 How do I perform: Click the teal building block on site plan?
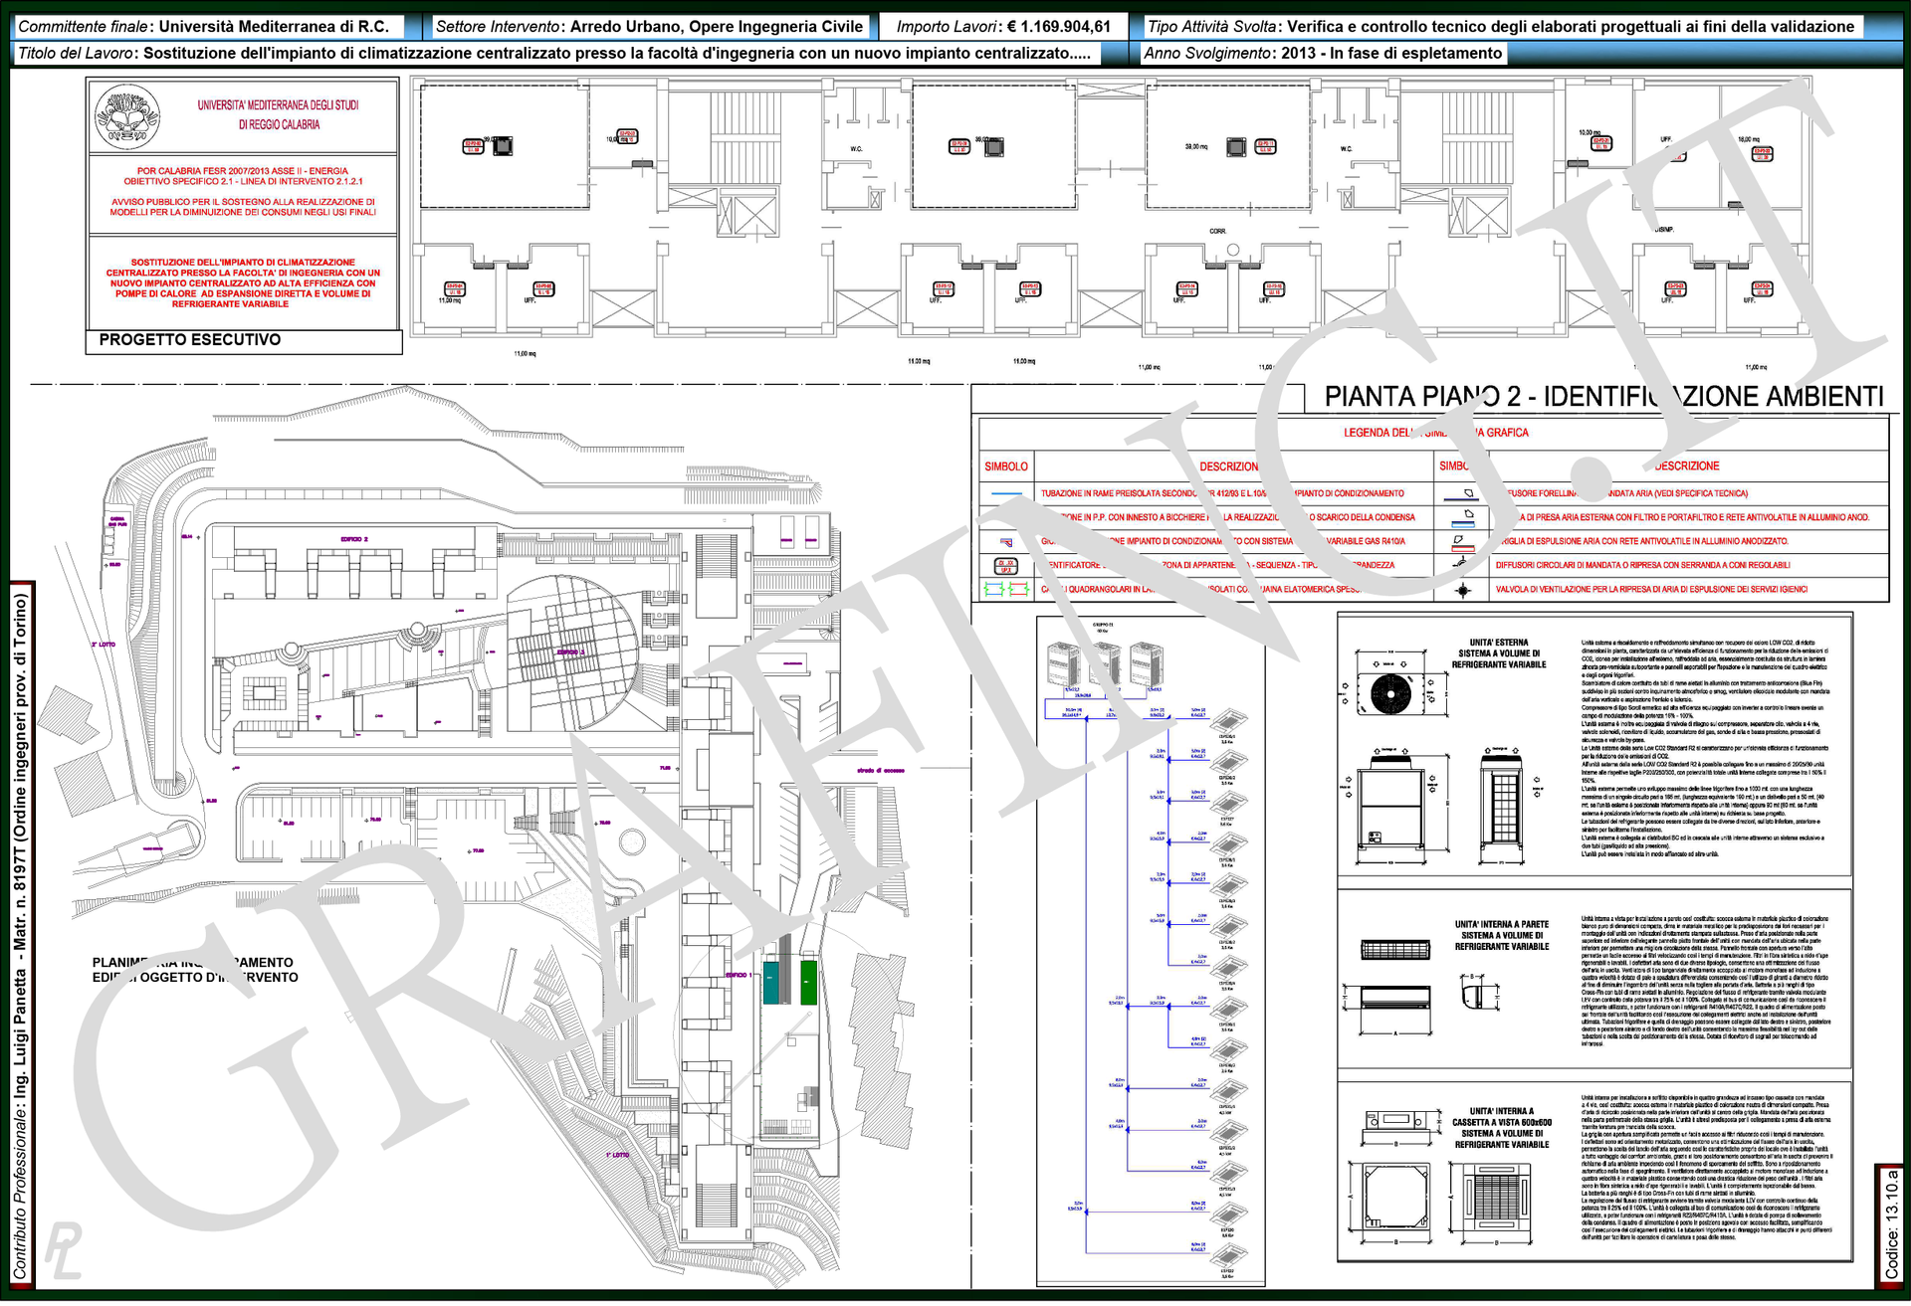[771, 982]
